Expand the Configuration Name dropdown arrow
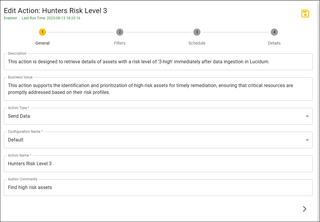 (307, 140)
